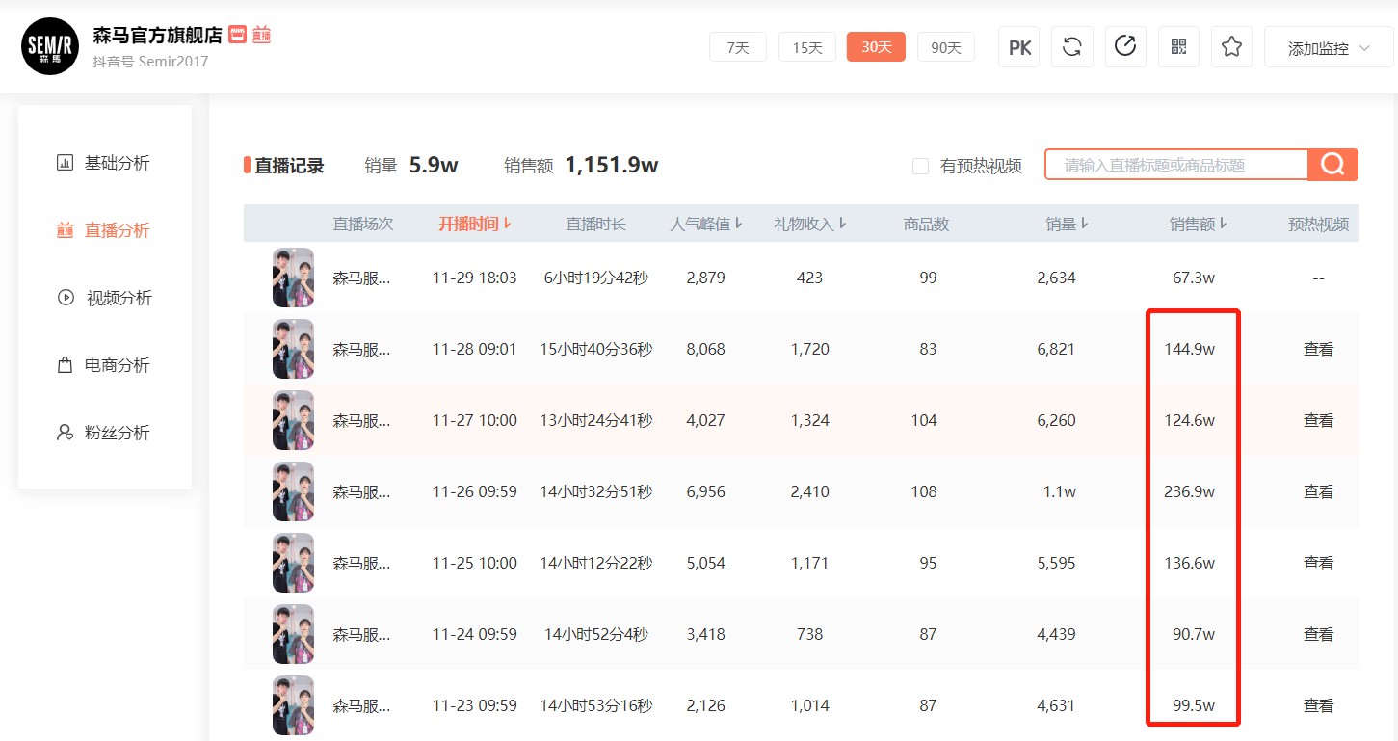This screenshot has height=741, width=1398.
Task: Click the total 销量 5.9w figure
Action: click(x=434, y=165)
